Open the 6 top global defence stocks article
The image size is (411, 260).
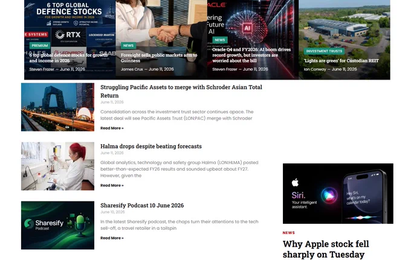coord(68,58)
